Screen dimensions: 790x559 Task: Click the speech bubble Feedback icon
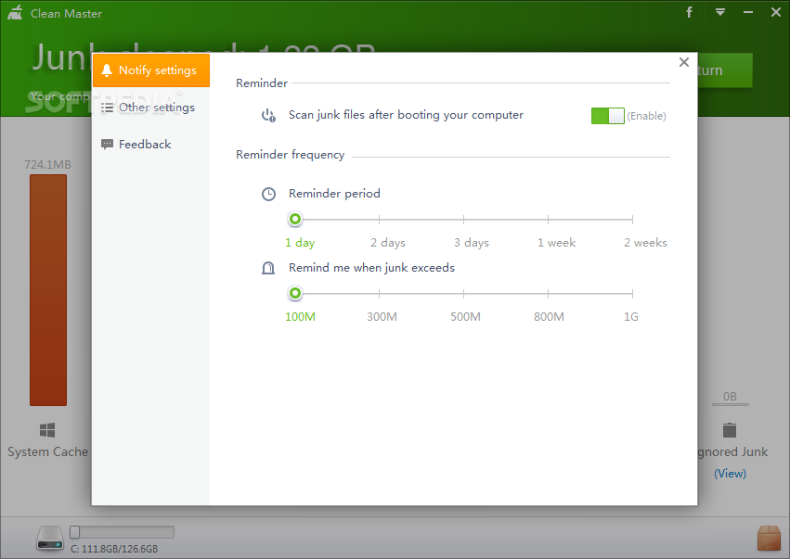point(107,145)
